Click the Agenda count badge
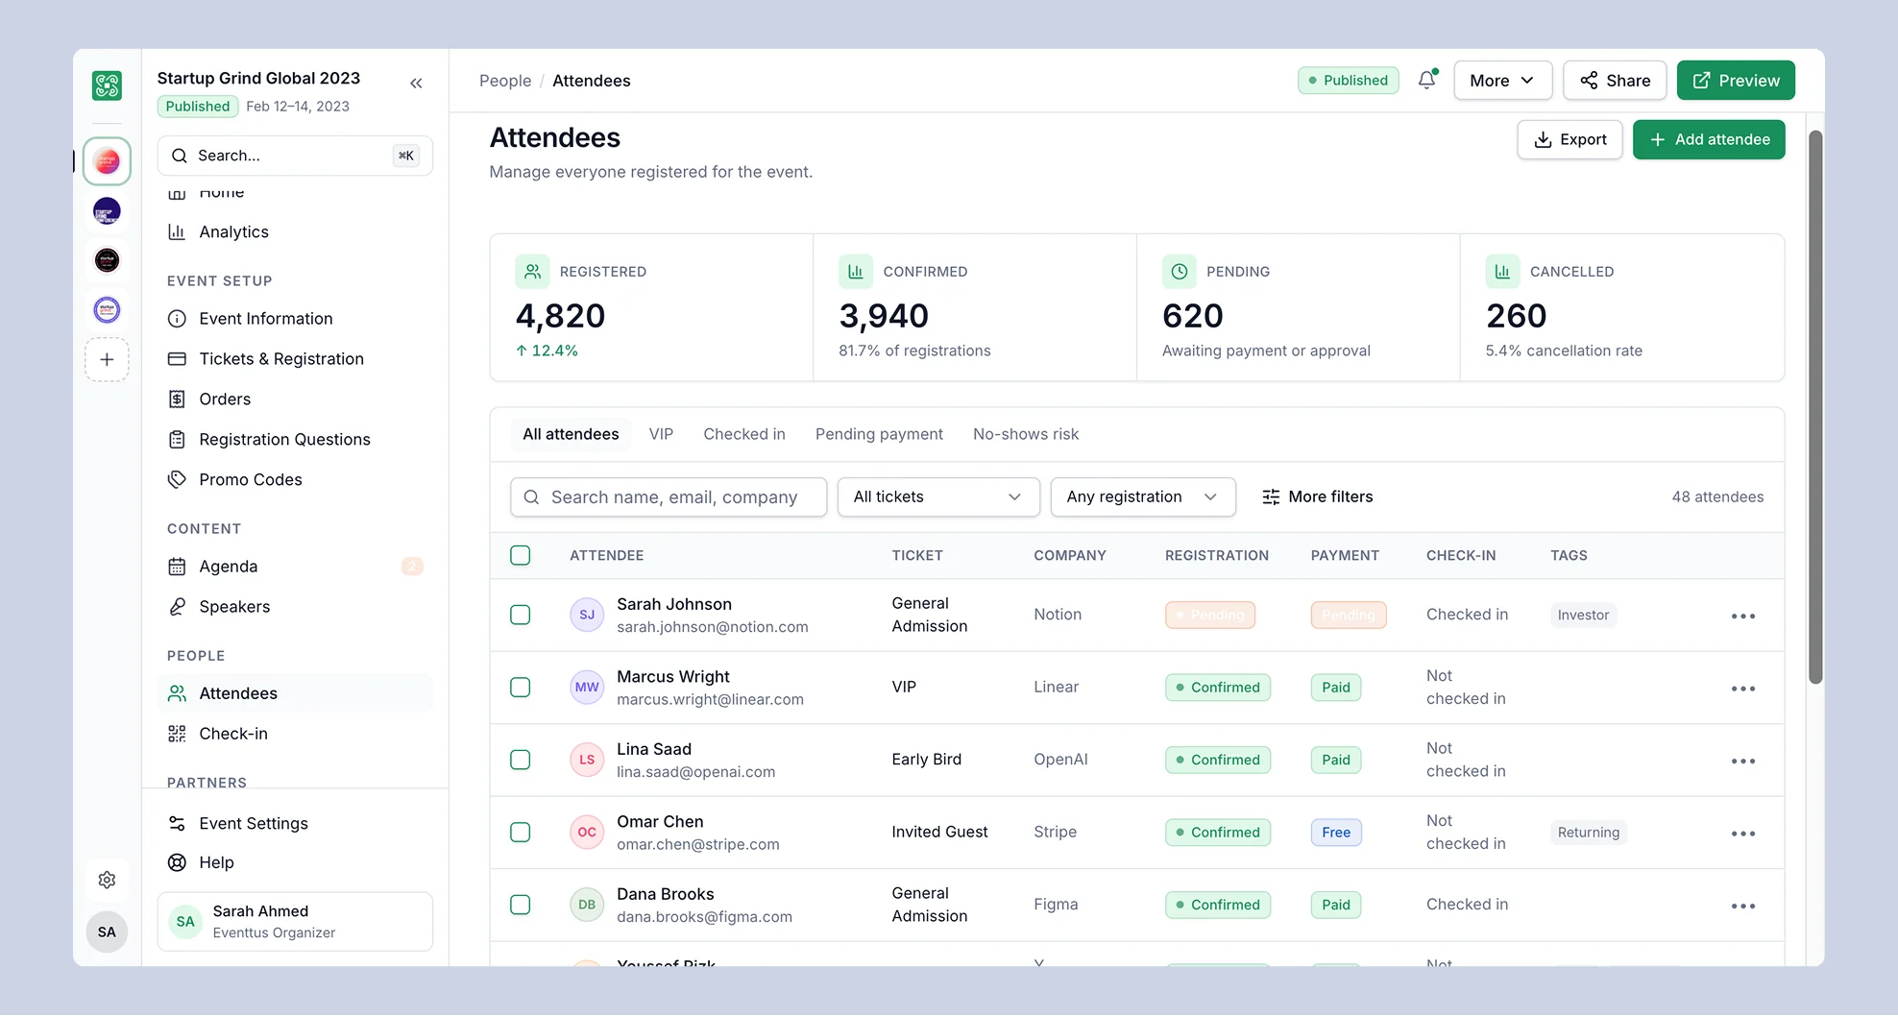This screenshot has height=1016, width=1898. coord(412,567)
